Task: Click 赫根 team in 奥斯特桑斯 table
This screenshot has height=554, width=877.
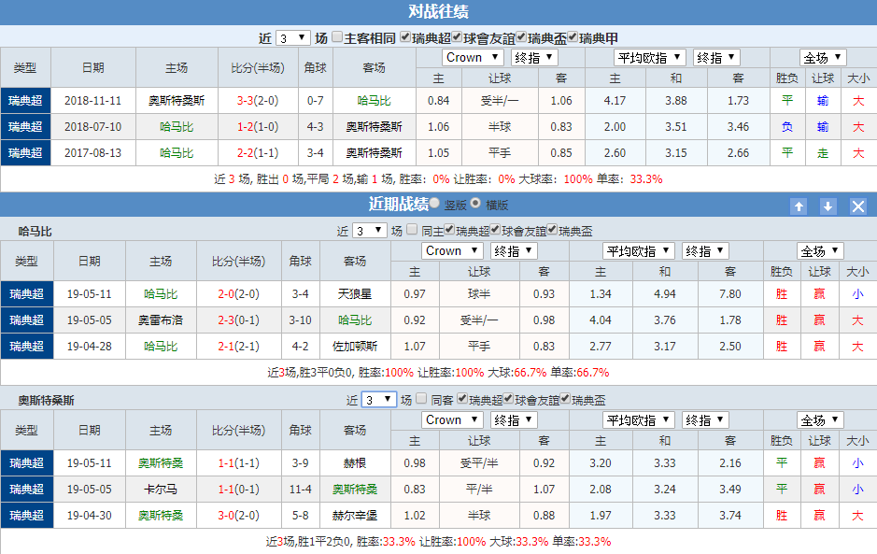Action: point(355,463)
